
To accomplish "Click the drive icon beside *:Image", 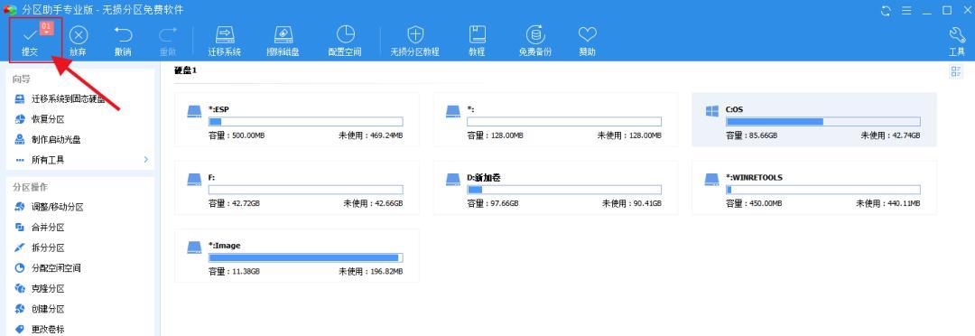I will [195, 247].
